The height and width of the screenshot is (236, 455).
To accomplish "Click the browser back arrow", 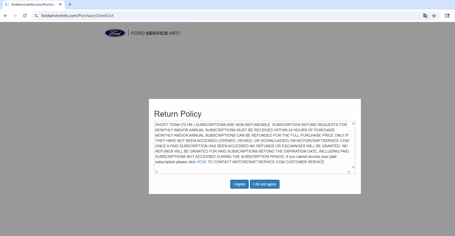I will [6, 16].
